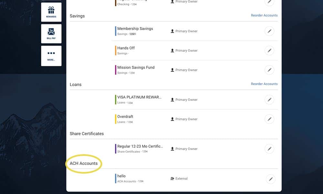This screenshot has width=323, height=194.
Task: Click the Share Certificates section heading
Action: [x=87, y=134]
